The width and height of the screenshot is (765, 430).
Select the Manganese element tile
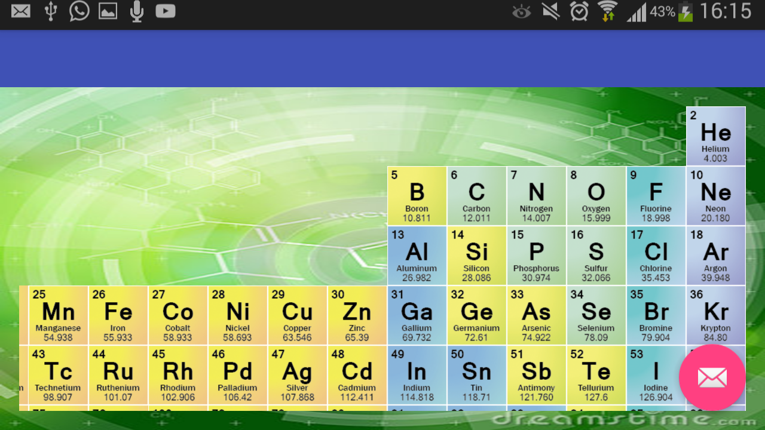59,315
